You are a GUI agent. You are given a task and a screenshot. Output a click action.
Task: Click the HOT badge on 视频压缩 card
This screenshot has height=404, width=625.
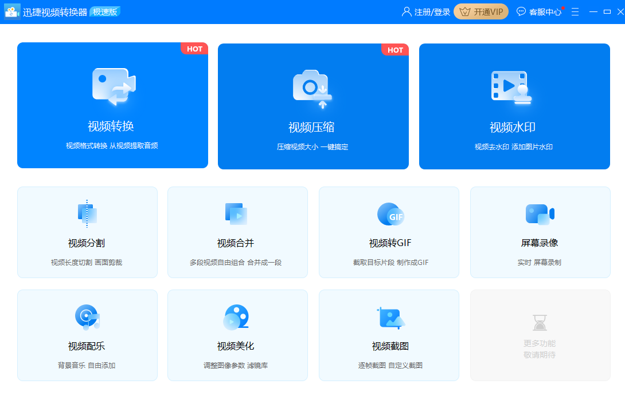click(x=395, y=50)
